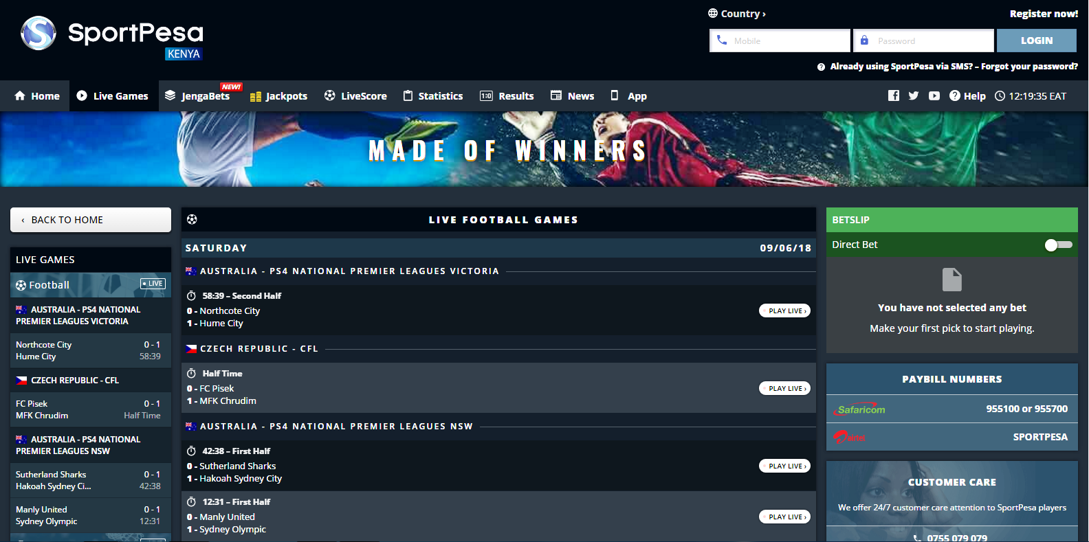This screenshot has height=542, width=1089.
Task: Click the stopwatch icon for 58:39 Second Half
Action: [x=192, y=295]
